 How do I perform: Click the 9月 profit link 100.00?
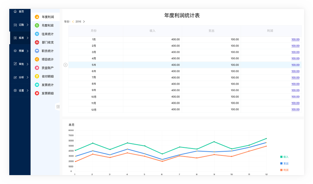[x=296, y=90]
